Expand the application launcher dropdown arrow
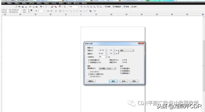This screenshot has width=205, height=112. (62, 7)
